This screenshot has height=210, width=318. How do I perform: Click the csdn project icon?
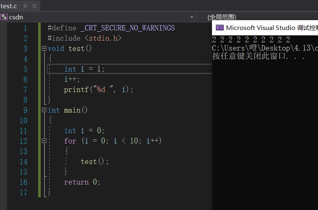tap(4, 17)
